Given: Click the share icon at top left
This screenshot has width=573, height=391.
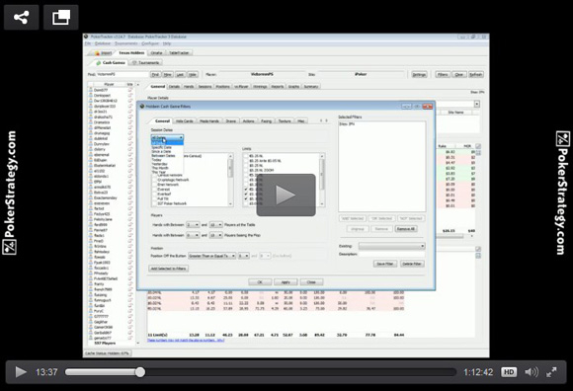Looking at the screenshot, I should tap(21, 17).
